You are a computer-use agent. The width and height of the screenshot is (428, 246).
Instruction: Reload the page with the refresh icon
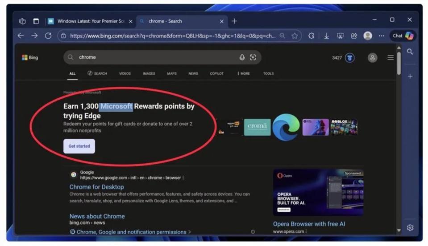click(48, 36)
